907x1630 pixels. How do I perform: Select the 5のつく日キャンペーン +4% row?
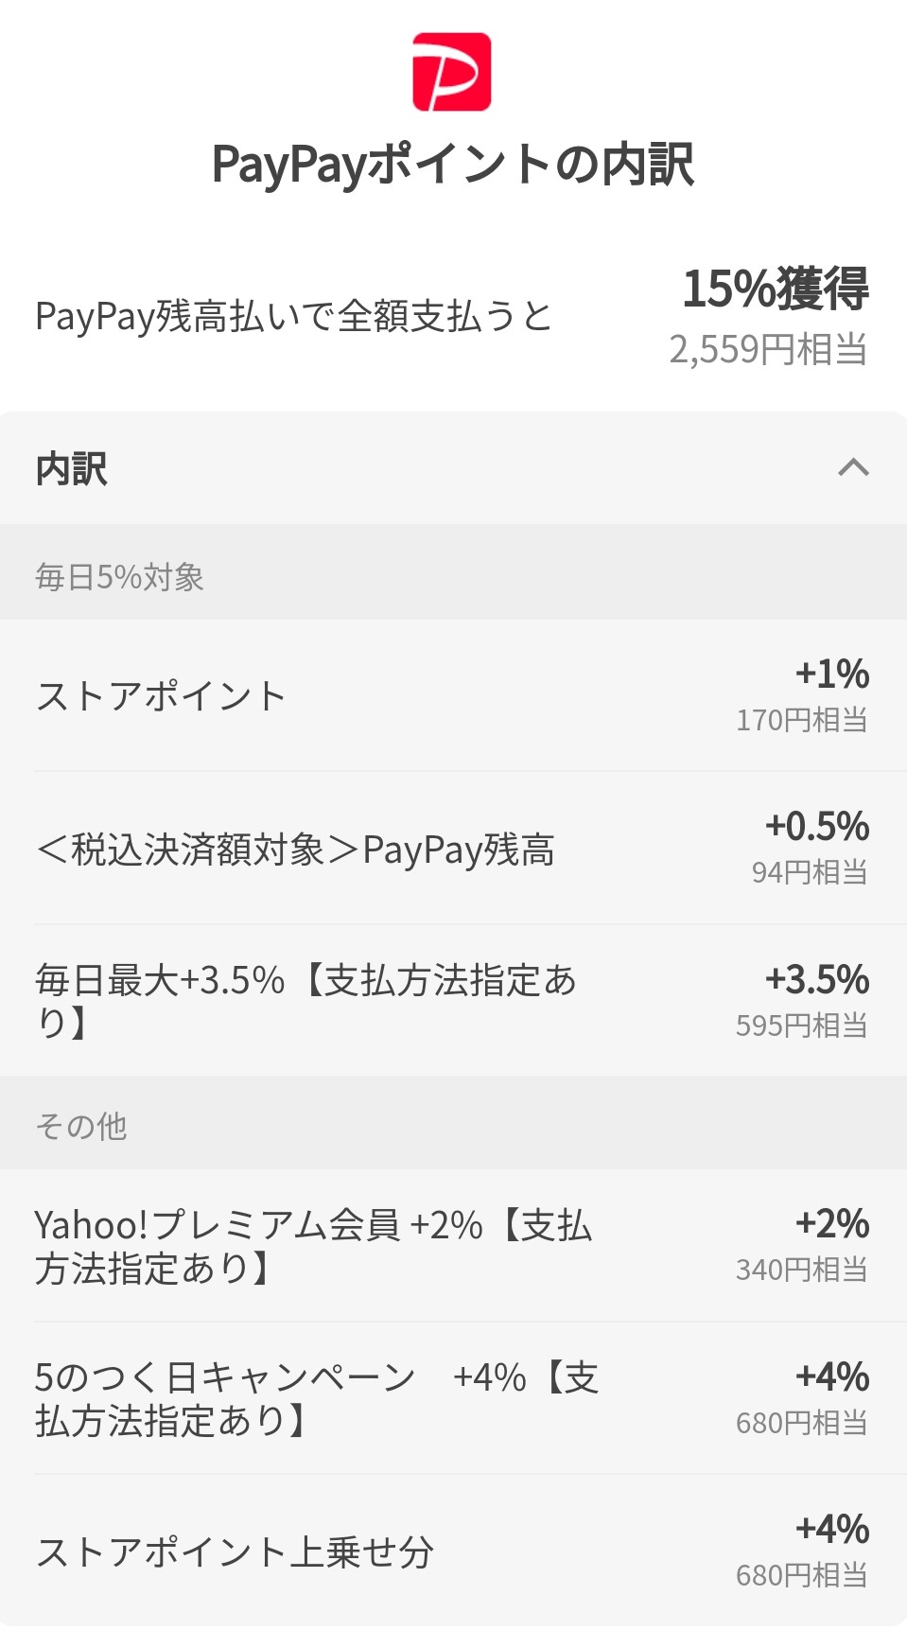tap(316, 1398)
